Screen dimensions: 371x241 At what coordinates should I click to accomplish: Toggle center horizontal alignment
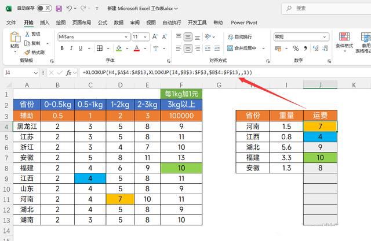[x=188, y=49]
